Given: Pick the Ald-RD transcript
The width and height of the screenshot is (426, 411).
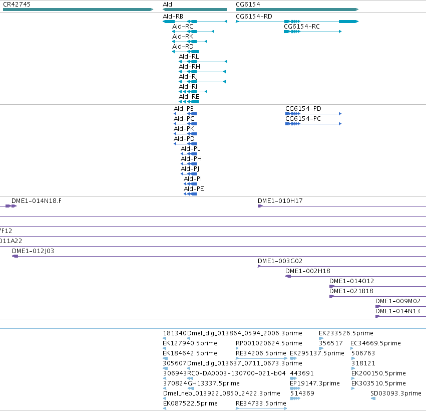Looking at the screenshot, I should 185,52.
